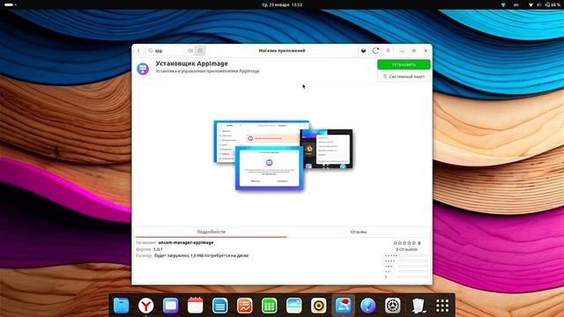Switch the "en" keyboard layout indicator
The image size is (564, 317).
[516, 4]
